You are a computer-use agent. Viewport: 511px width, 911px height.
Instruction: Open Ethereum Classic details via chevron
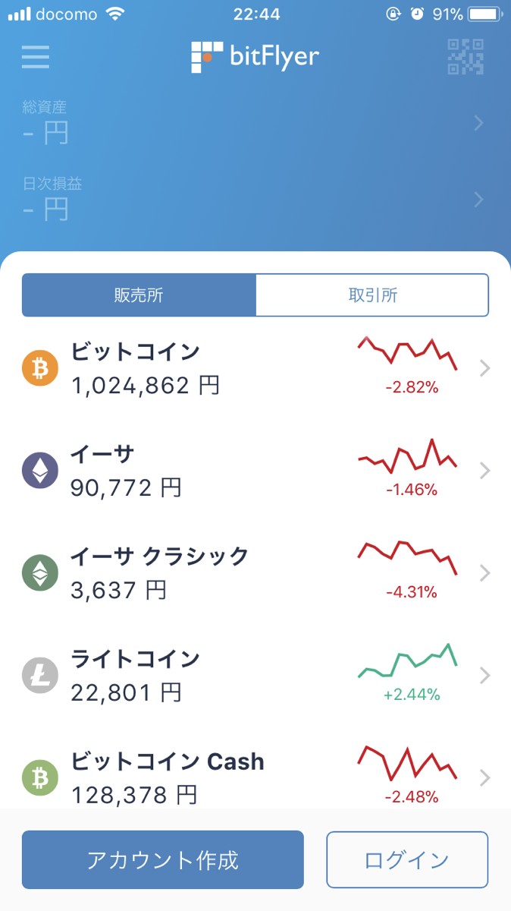point(485,573)
